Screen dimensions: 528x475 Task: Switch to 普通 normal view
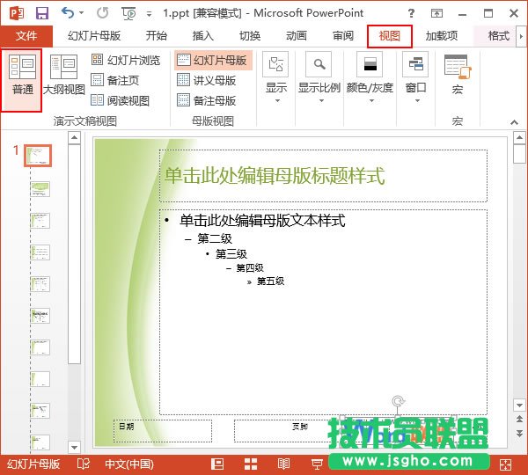pos(21,80)
